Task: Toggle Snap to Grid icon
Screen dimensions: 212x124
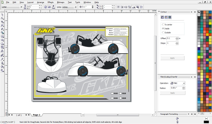Action: coord(118,7)
